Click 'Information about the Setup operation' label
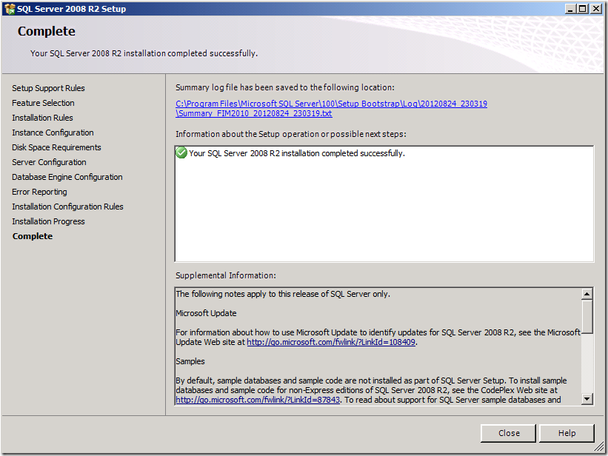The width and height of the screenshot is (608, 456). coord(291,134)
